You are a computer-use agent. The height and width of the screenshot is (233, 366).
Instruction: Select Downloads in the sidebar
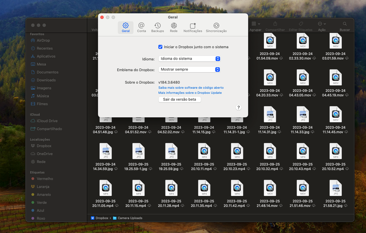coord(46,80)
